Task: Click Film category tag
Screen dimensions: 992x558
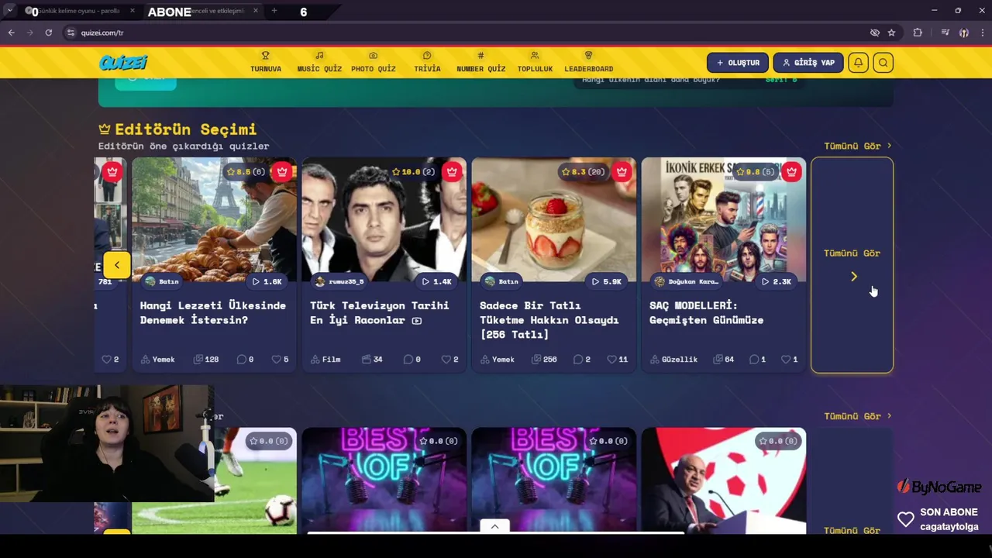Action: 325,360
